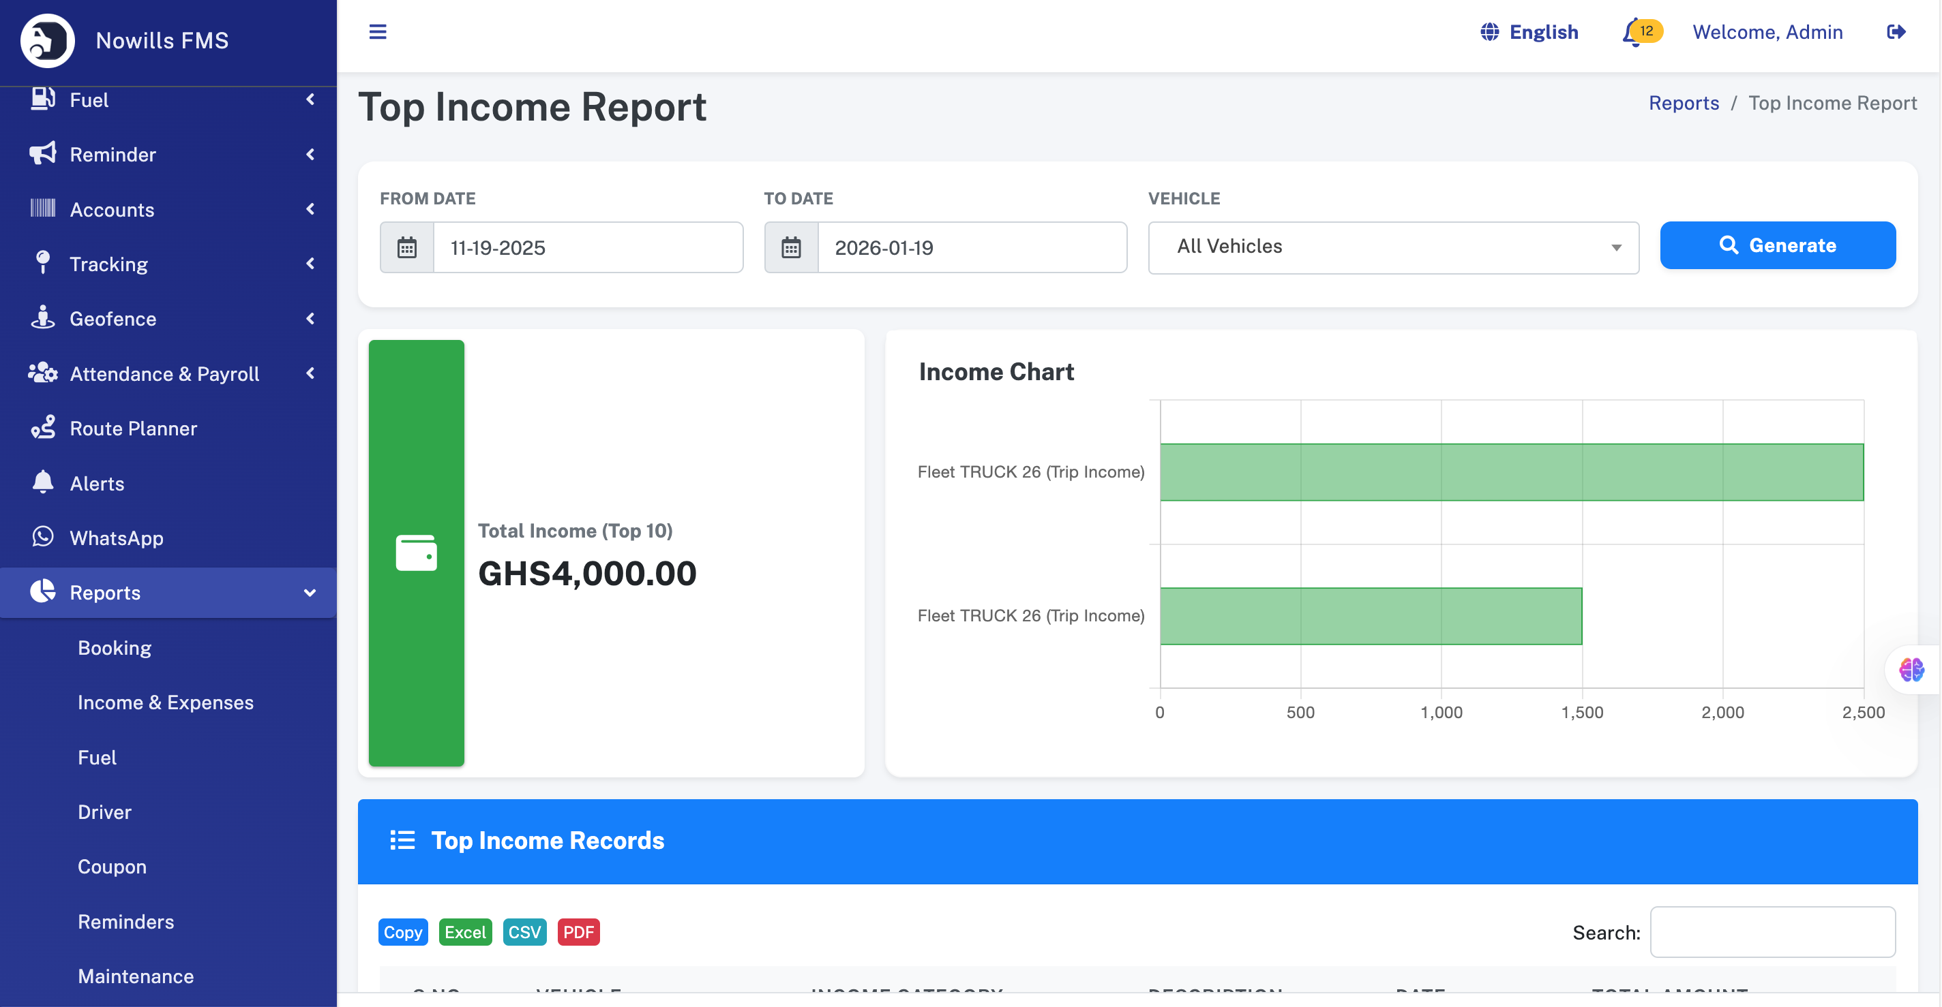Open the WhatsApp sidebar item
Screen dimensions: 1942x1007
[x=116, y=538]
